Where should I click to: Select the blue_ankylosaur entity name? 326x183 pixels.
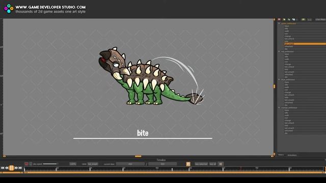pos(288,79)
